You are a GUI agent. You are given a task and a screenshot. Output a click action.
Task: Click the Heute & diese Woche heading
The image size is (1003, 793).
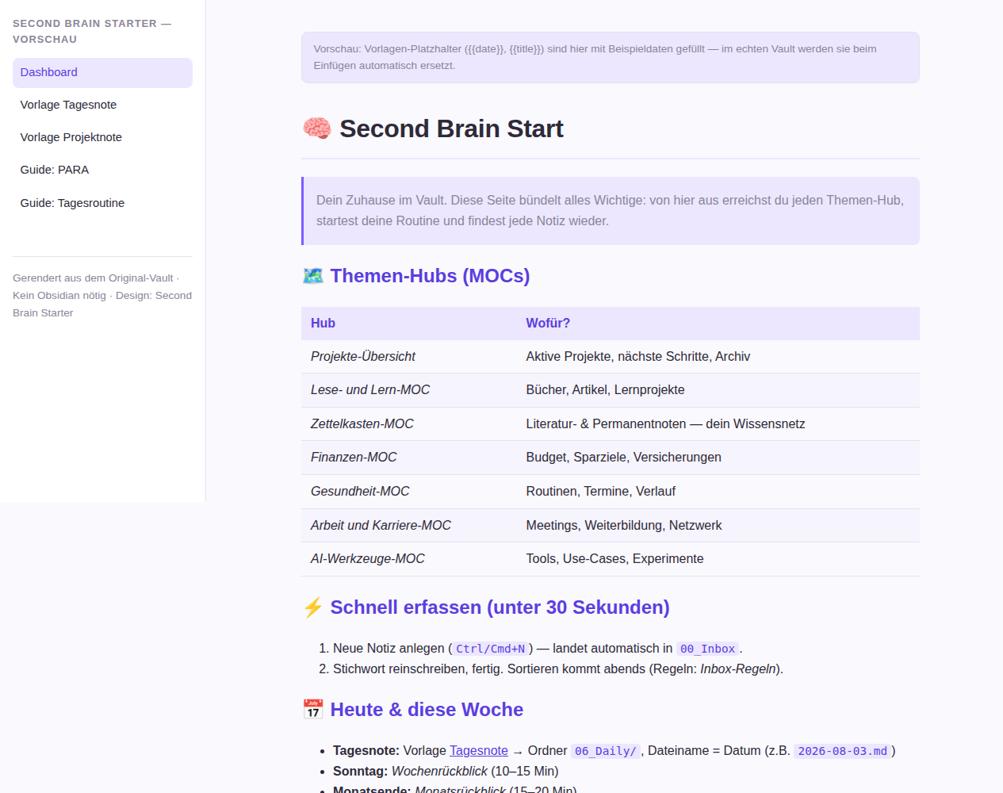click(427, 710)
